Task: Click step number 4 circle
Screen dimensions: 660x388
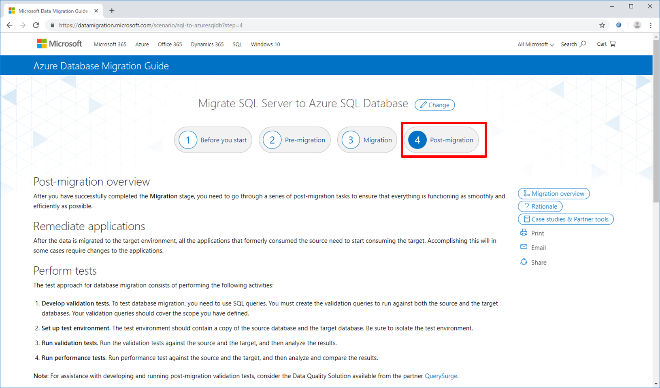Action: click(417, 140)
